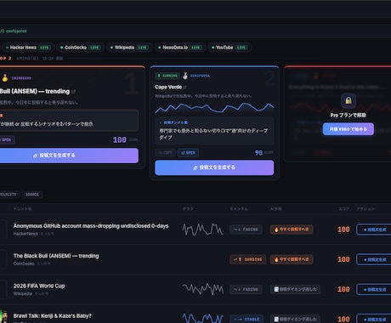Click the SURGING badge on Cape Verde card

167,76
